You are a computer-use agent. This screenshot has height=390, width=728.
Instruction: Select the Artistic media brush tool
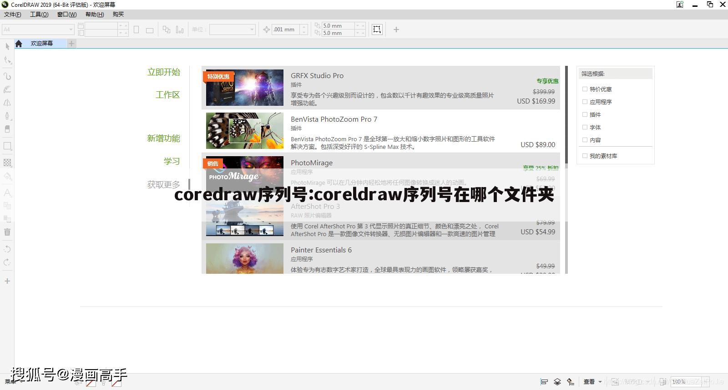pos(7,89)
